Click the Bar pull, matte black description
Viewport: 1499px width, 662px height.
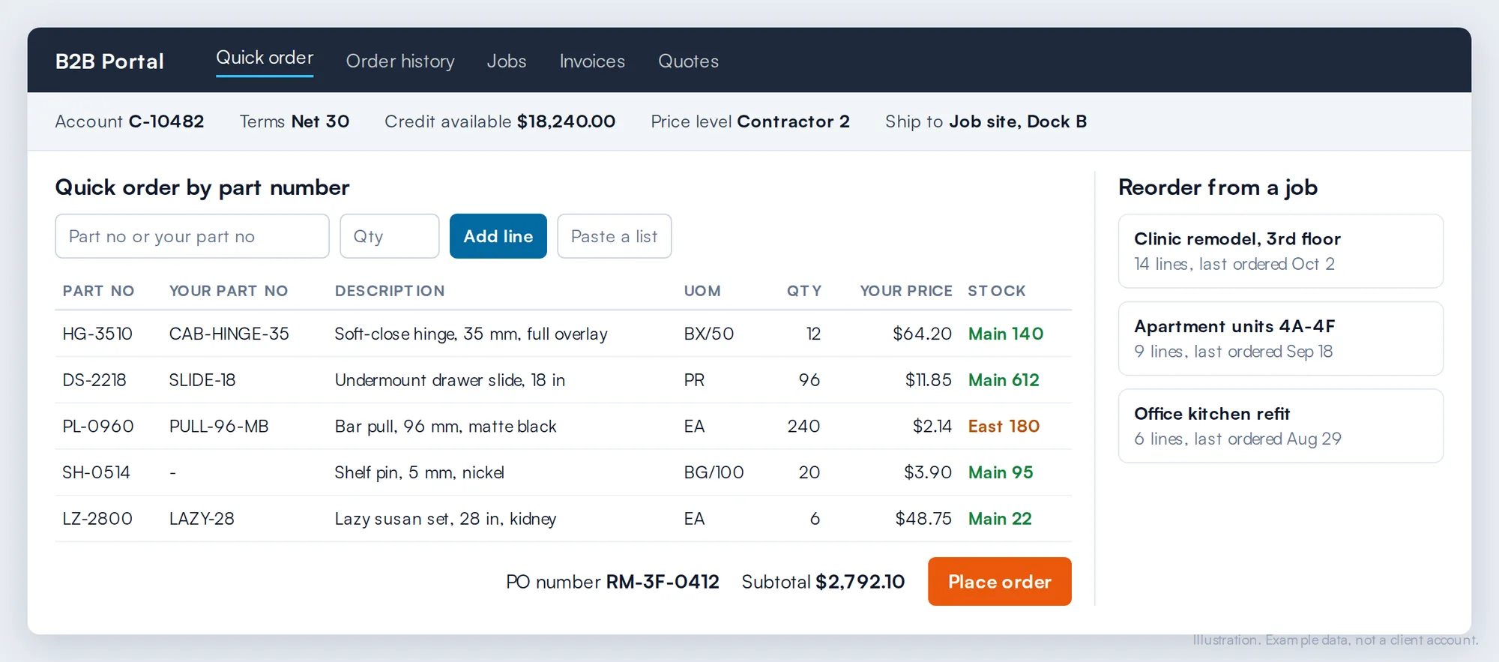445,427
